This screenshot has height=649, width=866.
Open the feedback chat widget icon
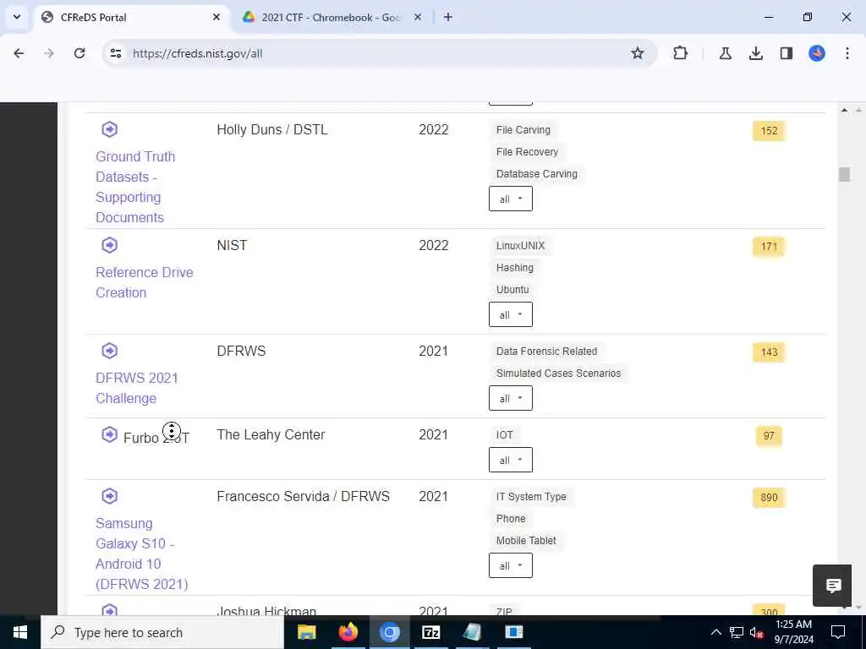coord(832,586)
